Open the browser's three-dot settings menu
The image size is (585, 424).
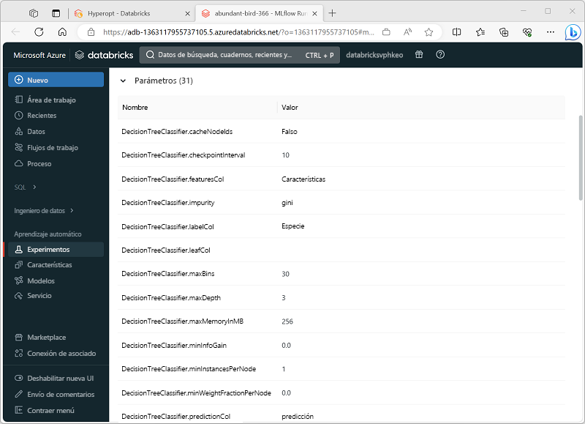tap(551, 32)
